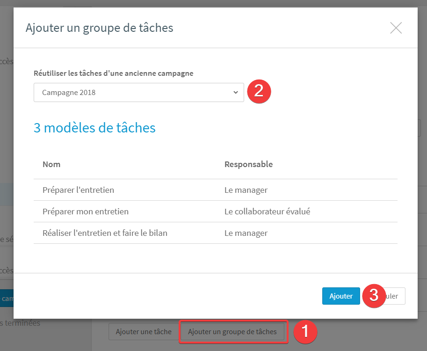Close the Ajouter un groupe de tâches dialog
The width and height of the screenshot is (427, 351).
click(396, 28)
